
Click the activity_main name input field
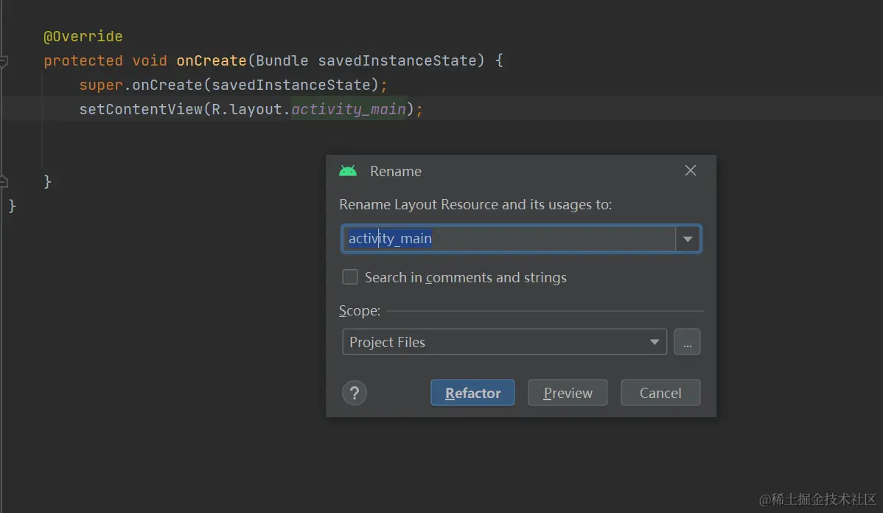pyautogui.click(x=509, y=239)
